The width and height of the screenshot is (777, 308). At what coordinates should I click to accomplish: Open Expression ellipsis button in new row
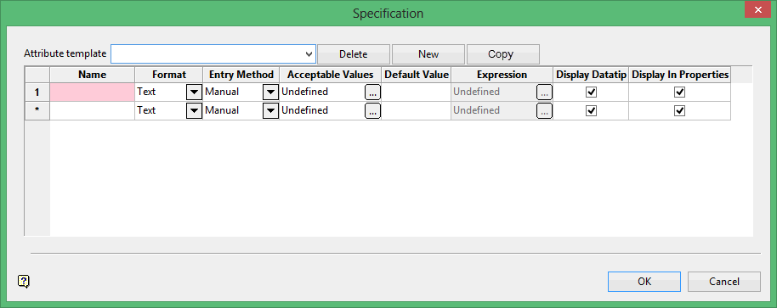click(x=544, y=111)
